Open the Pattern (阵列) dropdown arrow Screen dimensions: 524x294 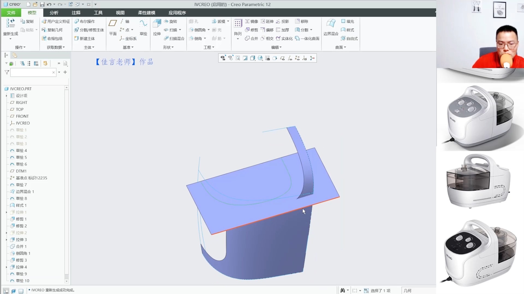coord(238,39)
